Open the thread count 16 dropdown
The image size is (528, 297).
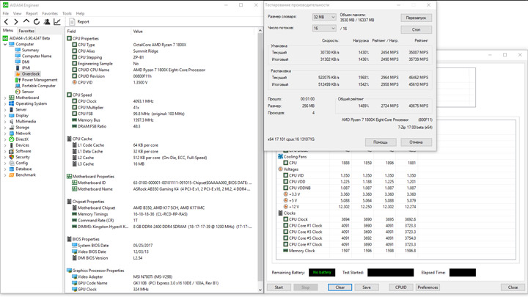tap(324, 29)
